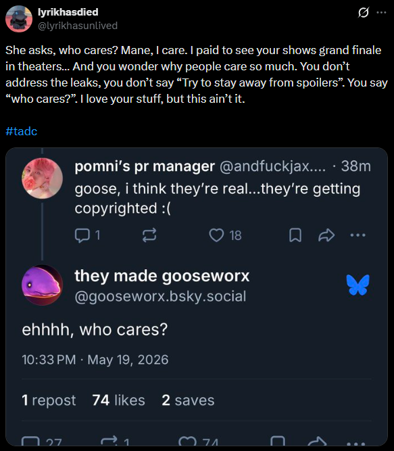View the 74 likes list
394x451 pixels.
coord(118,400)
